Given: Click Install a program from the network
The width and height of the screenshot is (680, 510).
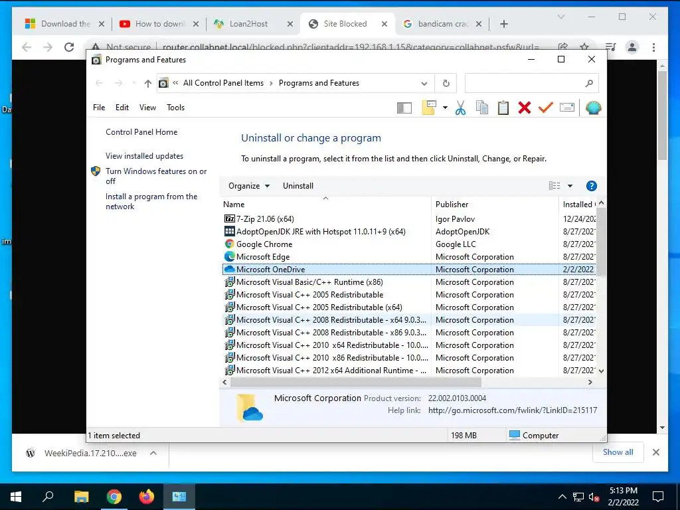Looking at the screenshot, I should (151, 201).
